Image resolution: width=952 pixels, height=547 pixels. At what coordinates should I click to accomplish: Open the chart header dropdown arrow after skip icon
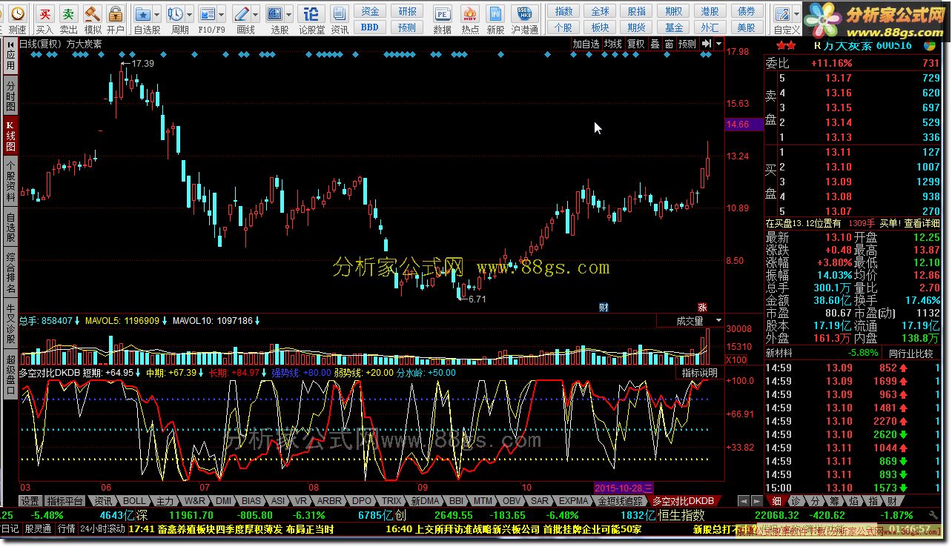[x=718, y=44]
